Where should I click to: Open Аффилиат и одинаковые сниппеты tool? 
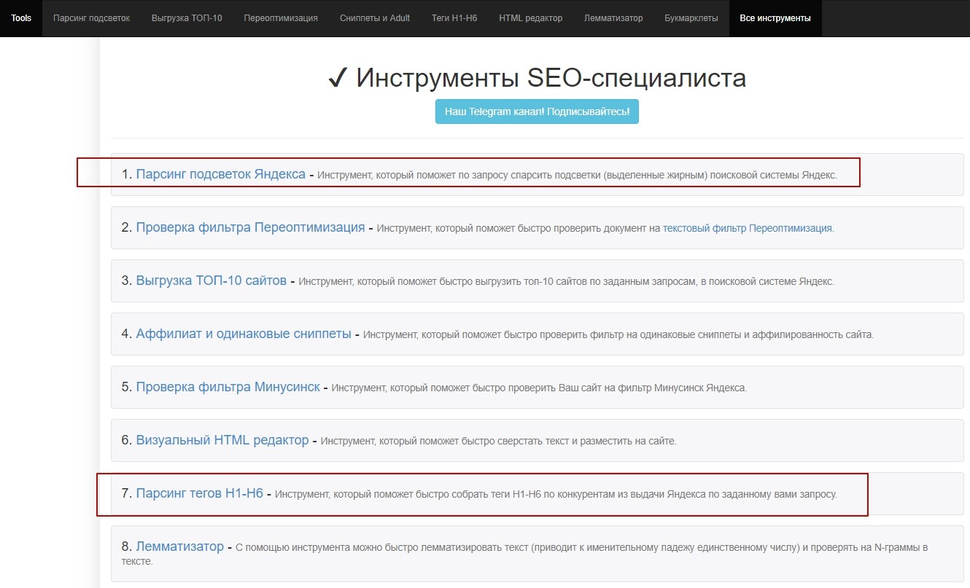coord(242,334)
